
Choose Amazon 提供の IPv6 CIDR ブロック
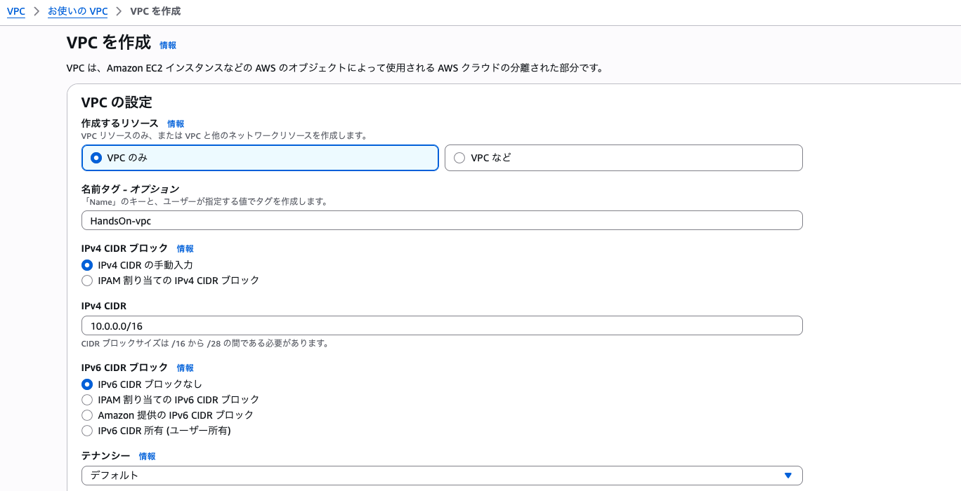pyautogui.click(x=87, y=415)
